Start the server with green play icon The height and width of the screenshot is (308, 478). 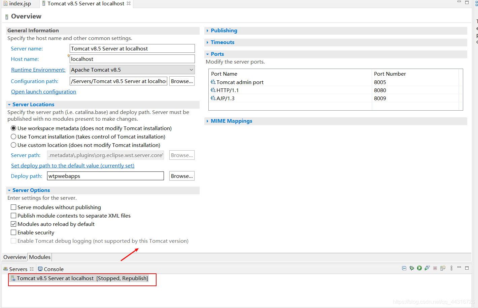pos(419,268)
